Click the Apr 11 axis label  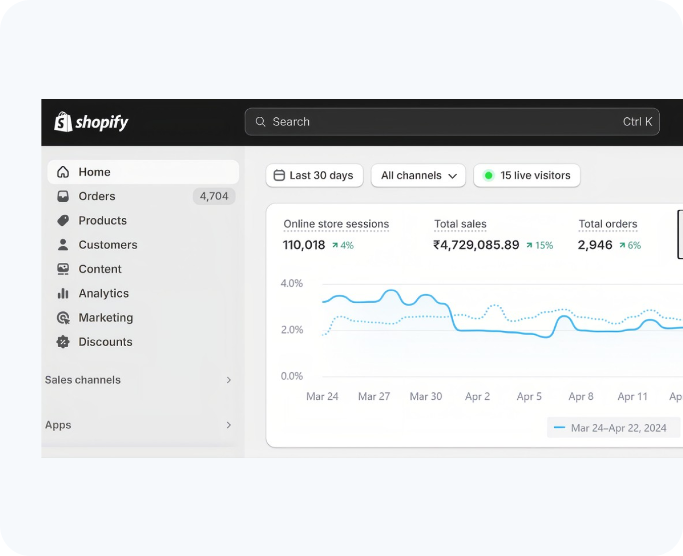pyautogui.click(x=632, y=397)
